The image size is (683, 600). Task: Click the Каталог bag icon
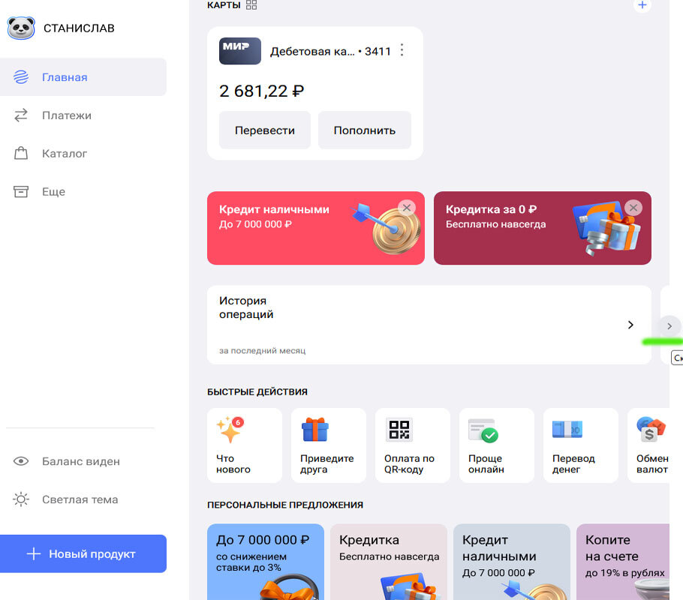[x=21, y=153]
